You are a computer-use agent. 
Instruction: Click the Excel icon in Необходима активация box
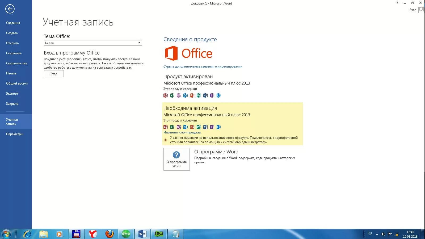coord(172,127)
